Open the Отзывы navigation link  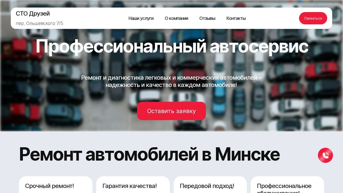(x=207, y=18)
